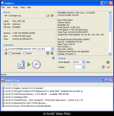Viewport: 114px width, 116px height.
Task: Click the browse for folder icon with green arrow
Action: (x=52, y=15)
